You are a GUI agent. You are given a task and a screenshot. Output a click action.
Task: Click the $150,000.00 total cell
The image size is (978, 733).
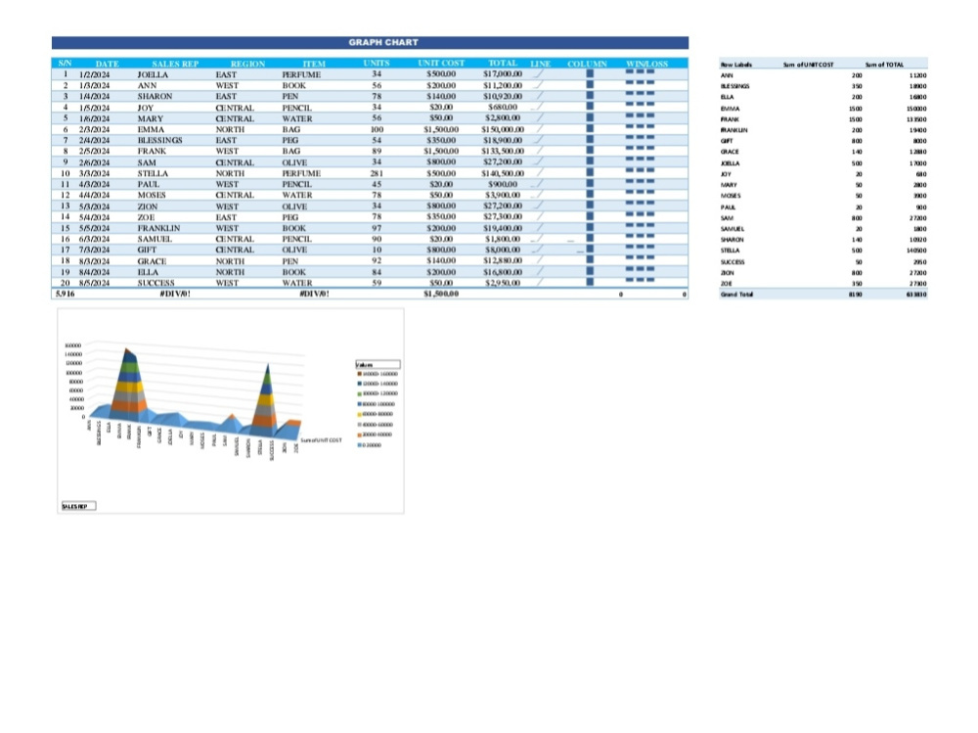pos(503,129)
